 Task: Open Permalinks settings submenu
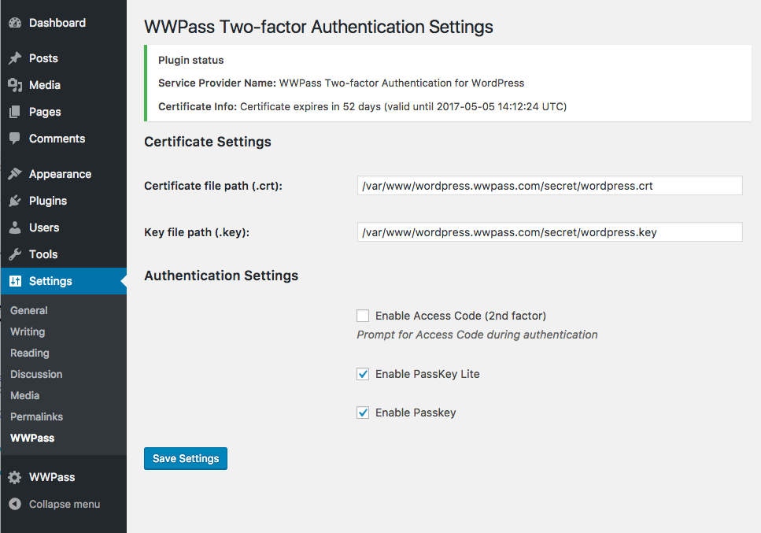(x=36, y=416)
